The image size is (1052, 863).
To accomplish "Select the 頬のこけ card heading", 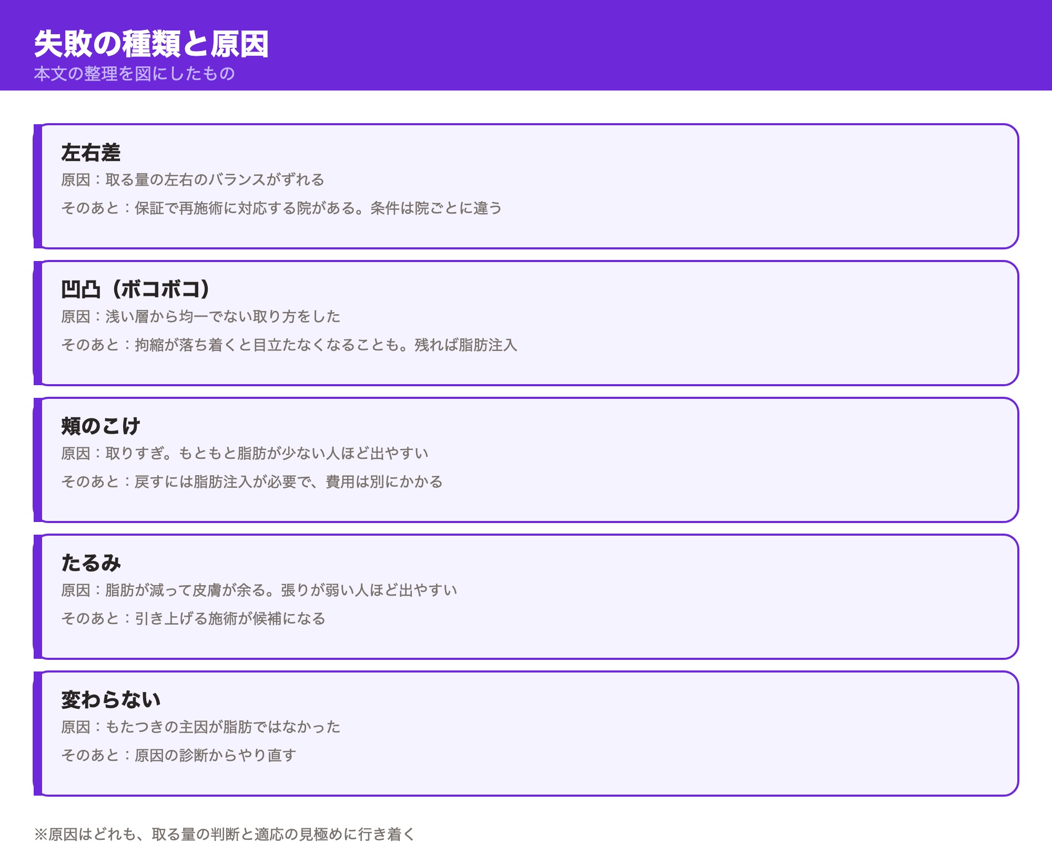I will [101, 426].
